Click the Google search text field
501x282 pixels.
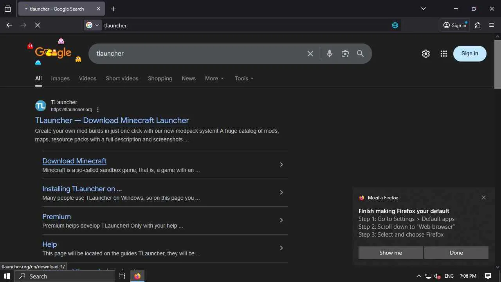click(x=200, y=54)
